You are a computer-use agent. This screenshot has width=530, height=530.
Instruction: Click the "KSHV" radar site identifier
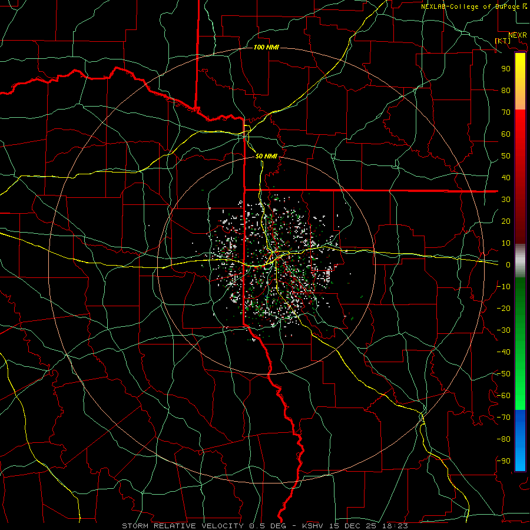click(x=312, y=526)
